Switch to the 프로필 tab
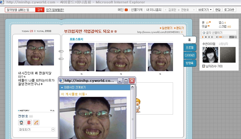Image resolution: width=241 pixels, height=139 pixels. tap(190, 48)
